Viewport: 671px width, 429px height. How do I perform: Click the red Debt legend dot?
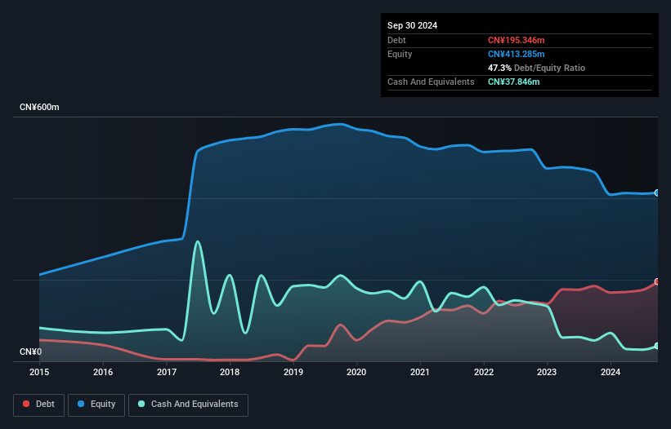pyautogui.click(x=26, y=404)
